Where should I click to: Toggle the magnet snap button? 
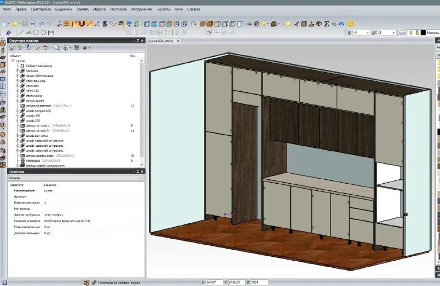point(81,24)
